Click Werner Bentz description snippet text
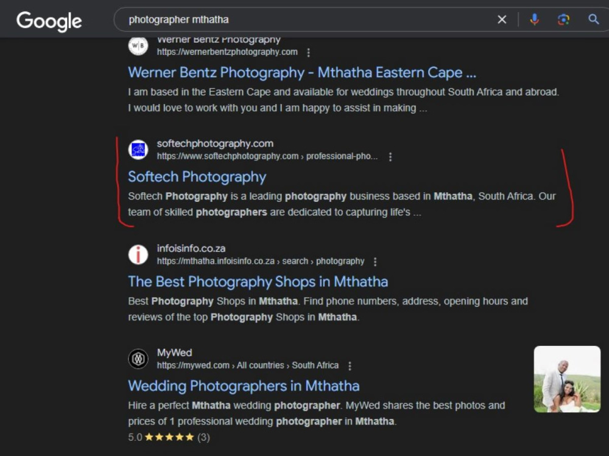 click(343, 100)
